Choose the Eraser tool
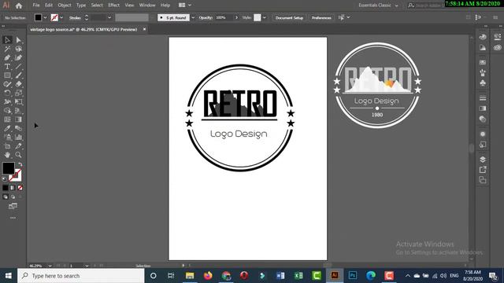This screenshot has width=504, height=283. click(x=18, y=84)
